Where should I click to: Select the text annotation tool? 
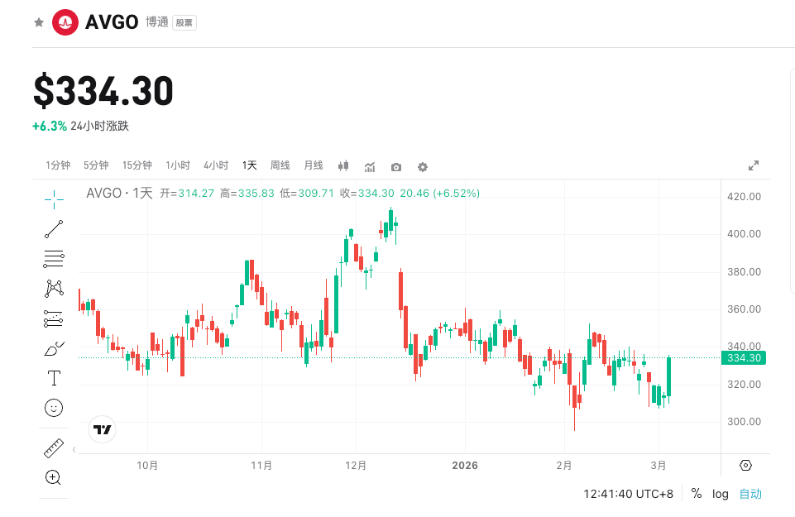tap(53, 378)
